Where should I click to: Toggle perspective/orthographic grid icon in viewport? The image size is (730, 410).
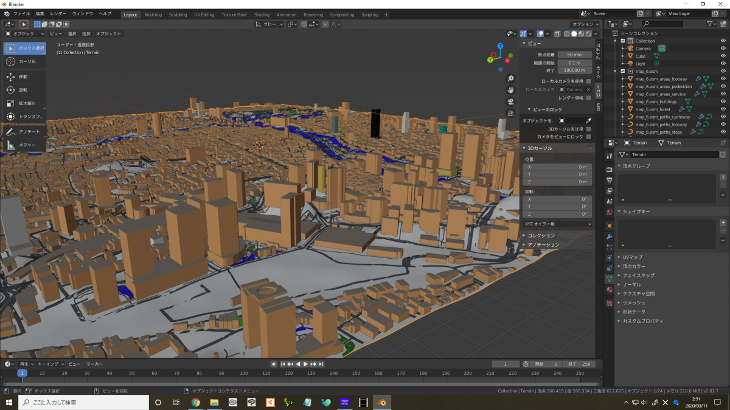511,113
